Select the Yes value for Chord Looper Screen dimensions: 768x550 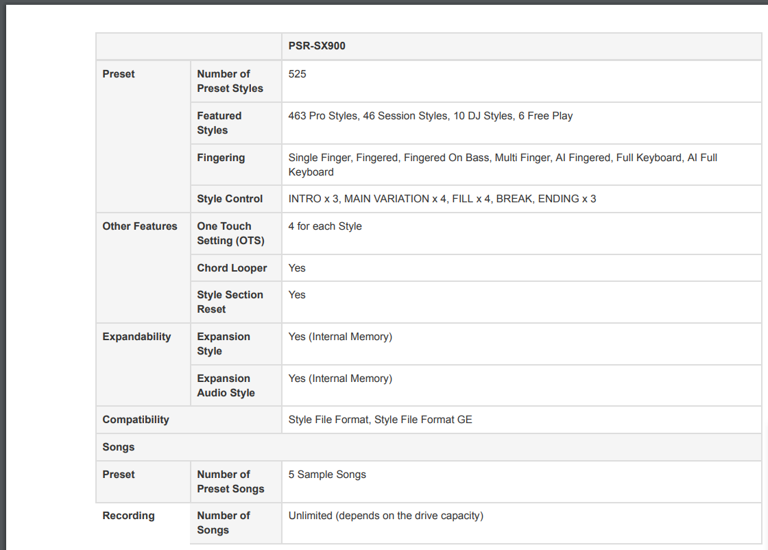[297, 268]
